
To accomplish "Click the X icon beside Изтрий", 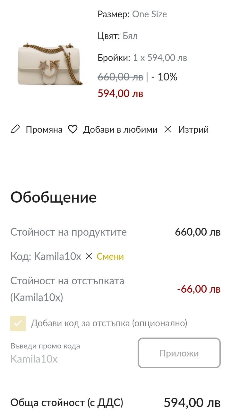I will (168, 130).
